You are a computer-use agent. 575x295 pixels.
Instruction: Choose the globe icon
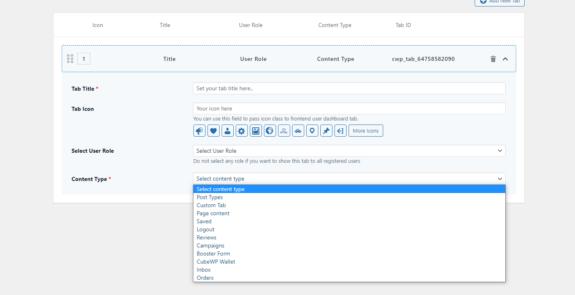[x=270, y=131]
